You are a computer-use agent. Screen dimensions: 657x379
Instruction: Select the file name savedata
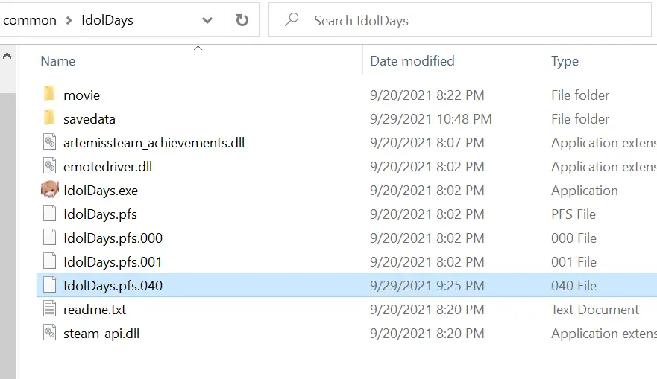(x=89, y=119)
